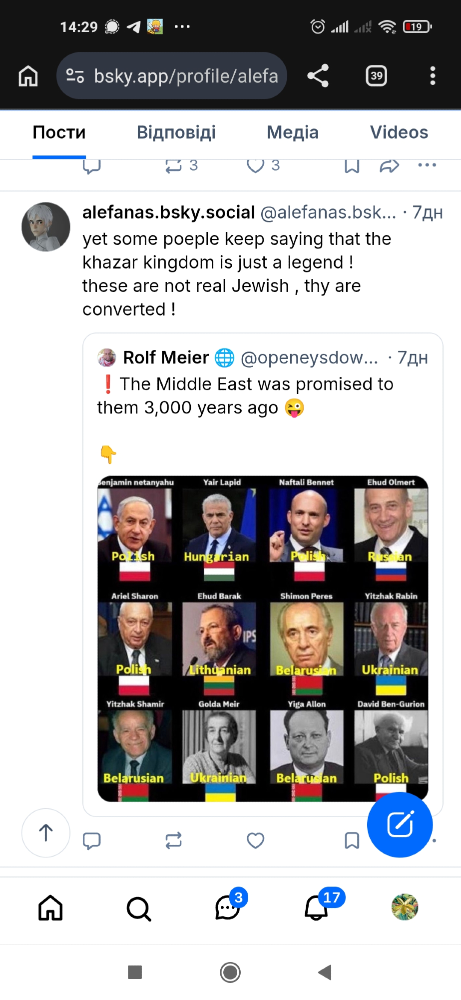
Task: Share the page using browser share icon
Action: pos(318,76)
